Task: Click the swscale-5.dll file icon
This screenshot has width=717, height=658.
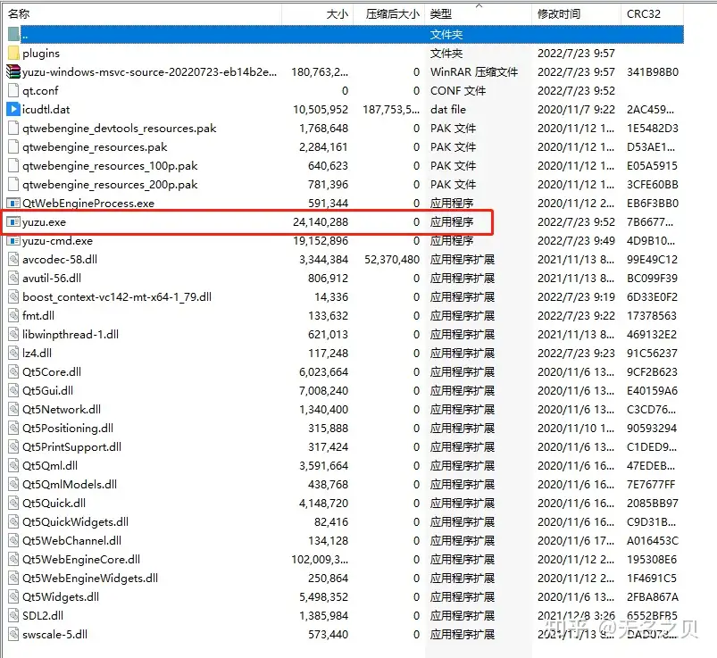Action: tap(13, 634)
